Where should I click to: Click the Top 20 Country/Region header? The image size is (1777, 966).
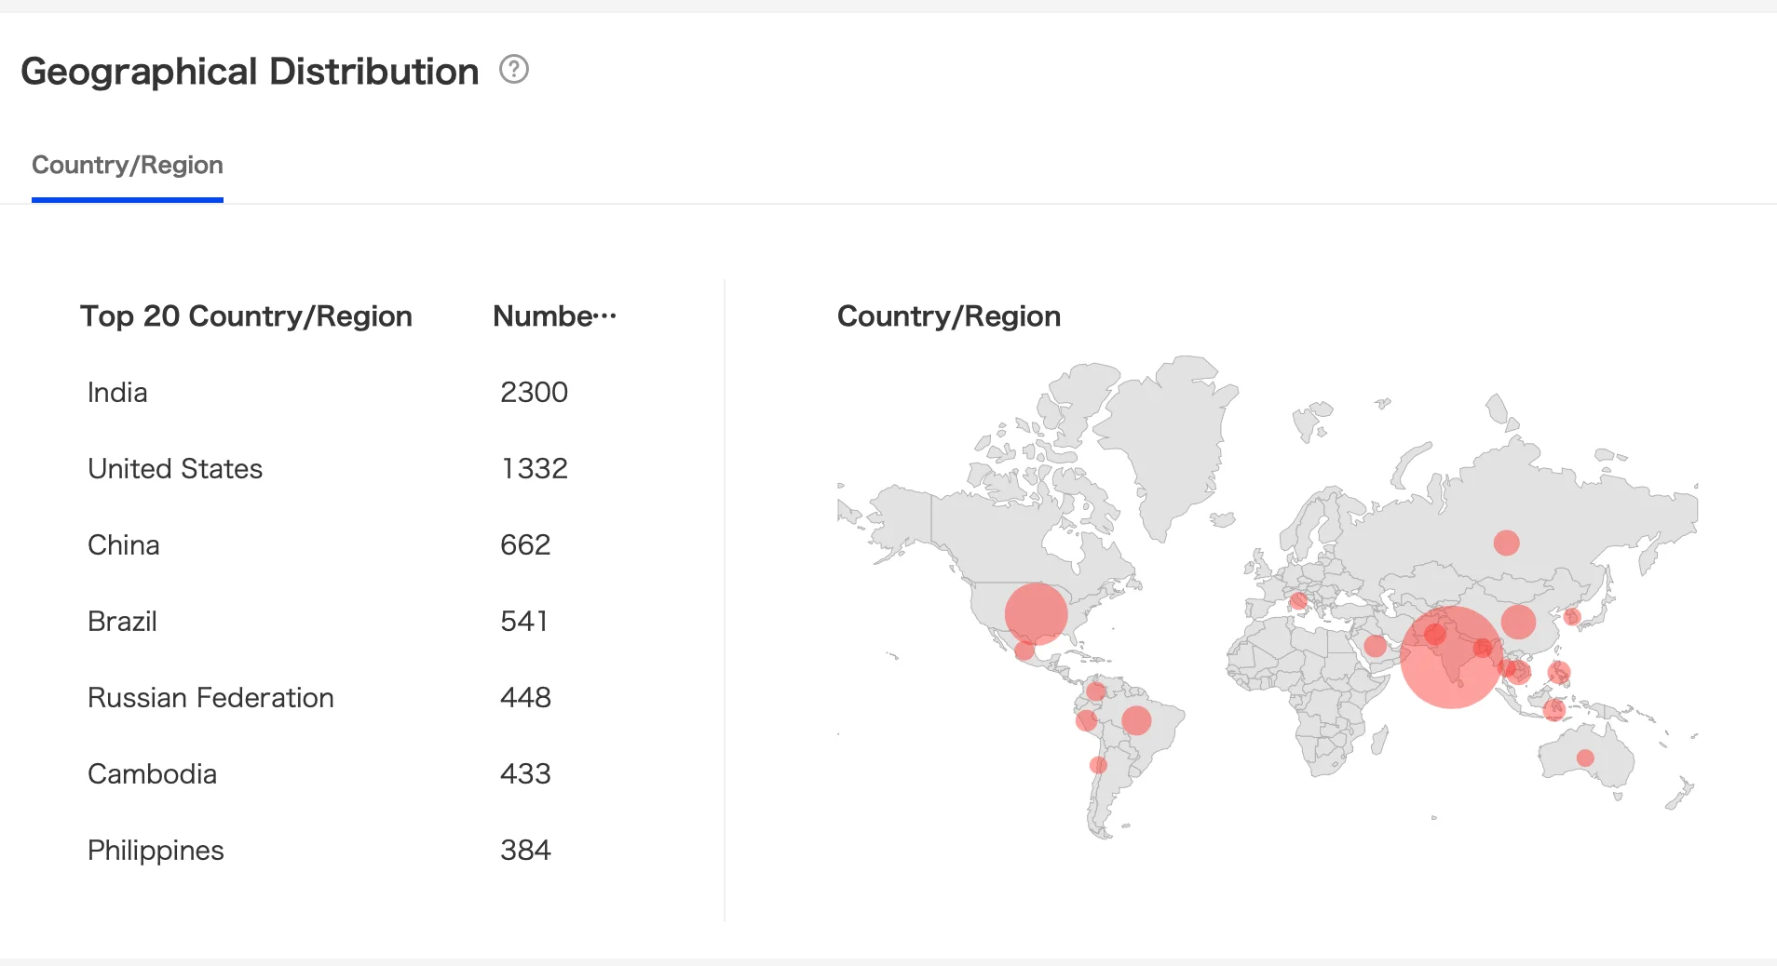pyautogui.click(x=246, y=316)
